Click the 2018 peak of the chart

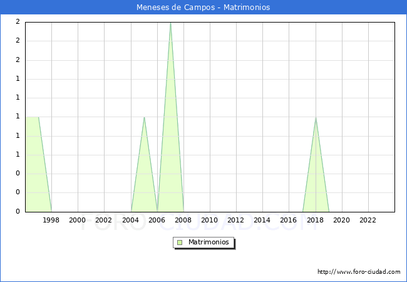click(316, 117)
